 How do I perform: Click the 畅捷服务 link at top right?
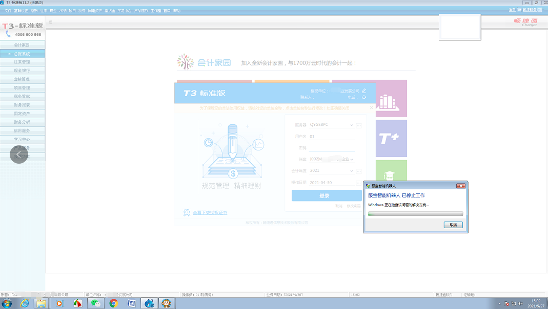pyautogui.click(x=529, y=10)
